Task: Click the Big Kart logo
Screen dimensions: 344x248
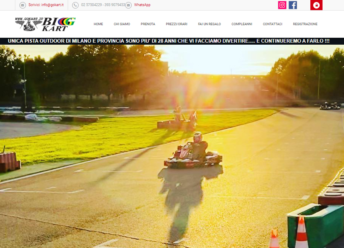Action: [45, 24]
